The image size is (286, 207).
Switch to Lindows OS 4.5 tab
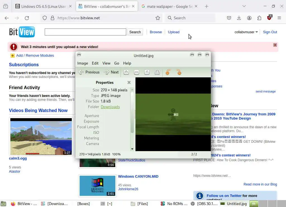point(43,6)
